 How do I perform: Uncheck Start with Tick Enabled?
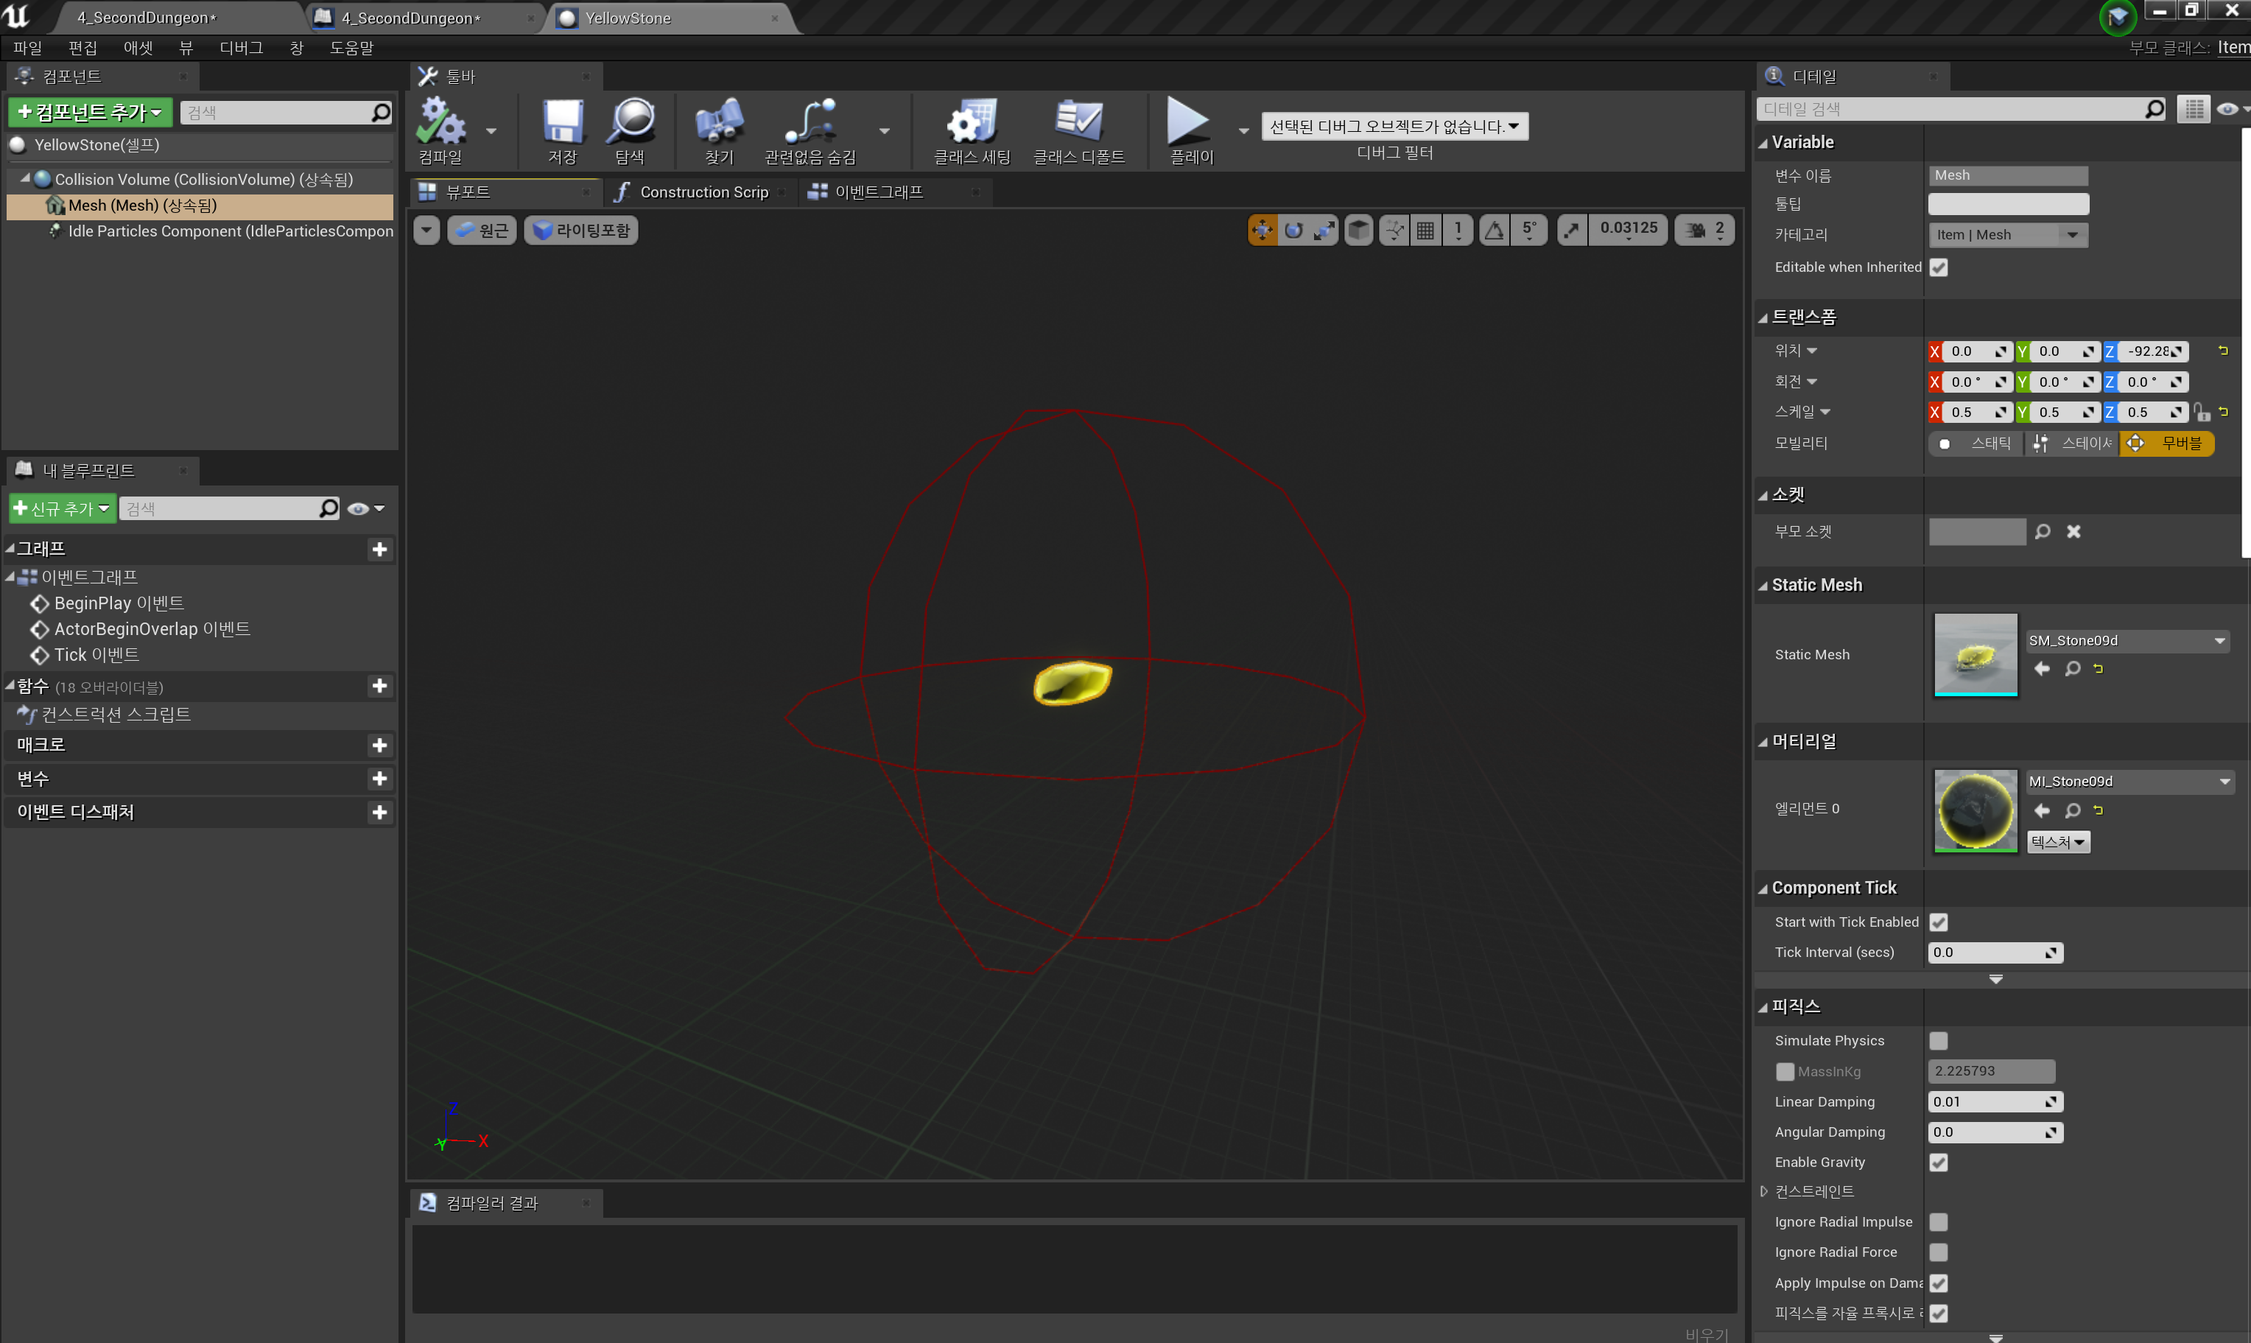[1938, 922]
